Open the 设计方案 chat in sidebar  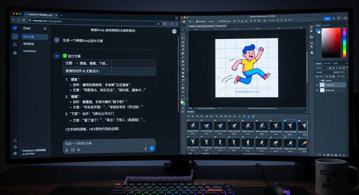(35, 37)
